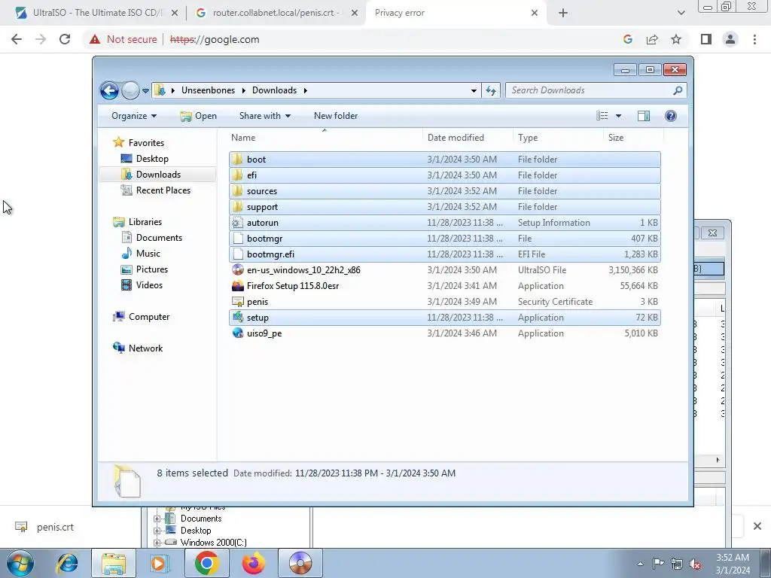The height and width of the screenshot is (578, 771).
Task: Select the sources folder
Action: 444,190
